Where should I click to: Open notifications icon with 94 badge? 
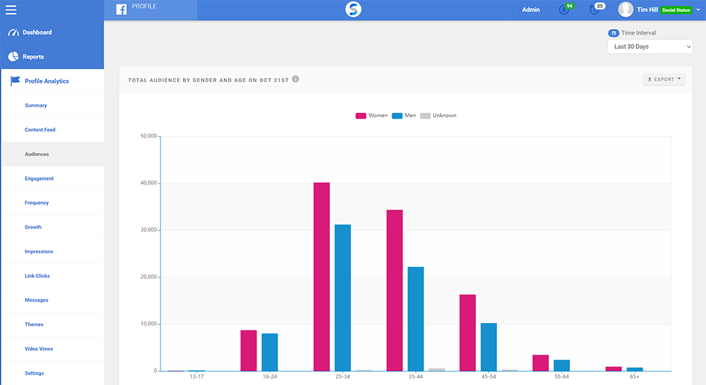(x=565, y=9)
